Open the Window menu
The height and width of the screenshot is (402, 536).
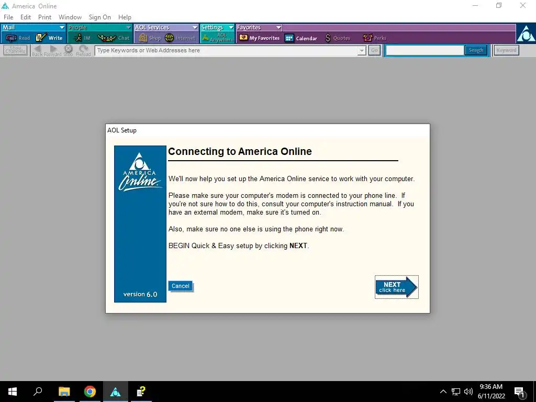coord(70,17)
